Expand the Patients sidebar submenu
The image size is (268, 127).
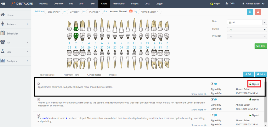[x=27, y=24]
